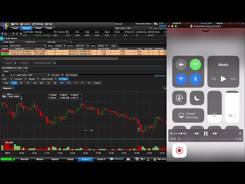Click the quote bar symbol search magnifier
The width and height of the screenshot is (245, 184).
[x=17, y=34]
